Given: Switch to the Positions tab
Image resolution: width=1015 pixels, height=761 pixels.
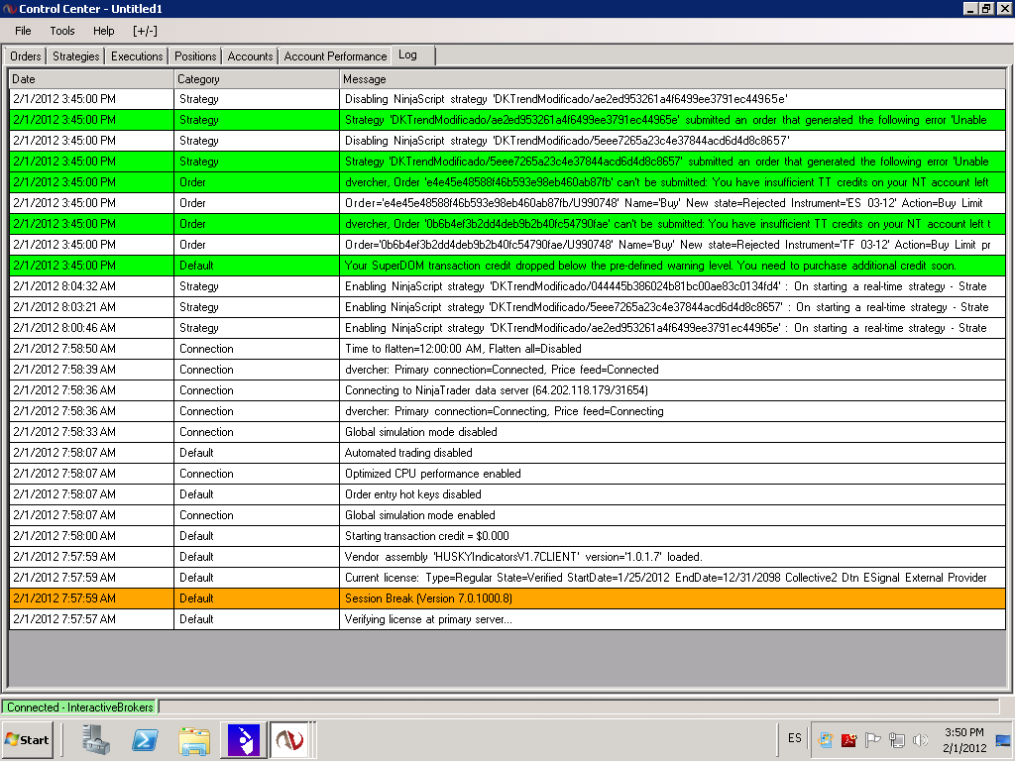Looking at the screenshot, I should click(x=195, y=56).
